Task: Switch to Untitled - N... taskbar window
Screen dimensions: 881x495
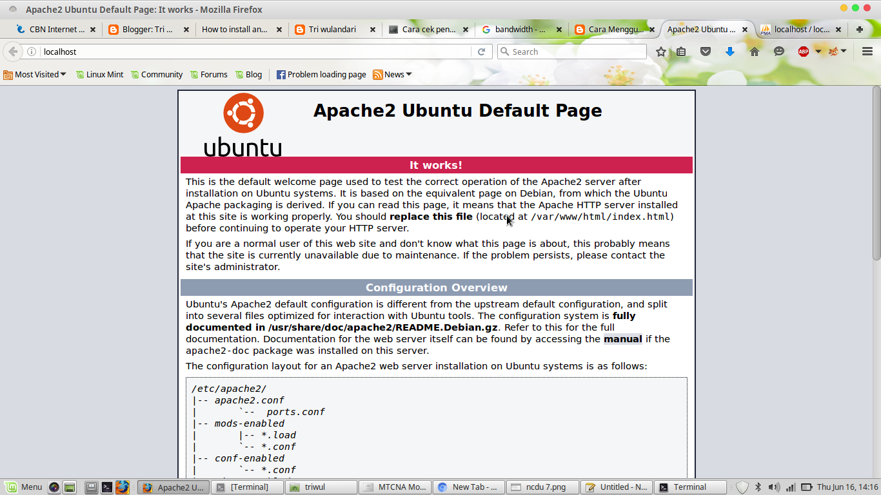Action: pyautogui.click(x=616, y=487)
